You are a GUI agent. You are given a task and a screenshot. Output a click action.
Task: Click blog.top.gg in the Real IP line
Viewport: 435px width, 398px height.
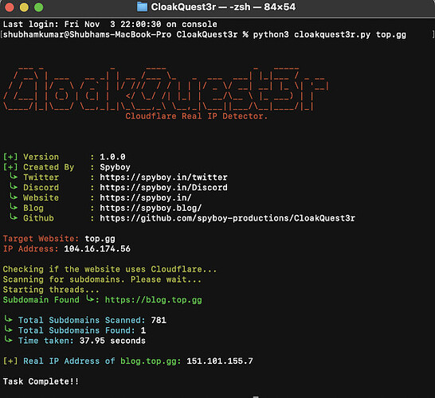(x=151, y=361)
